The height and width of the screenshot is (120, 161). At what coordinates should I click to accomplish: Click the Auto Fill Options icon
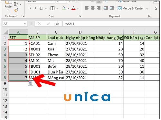[31, 83]
